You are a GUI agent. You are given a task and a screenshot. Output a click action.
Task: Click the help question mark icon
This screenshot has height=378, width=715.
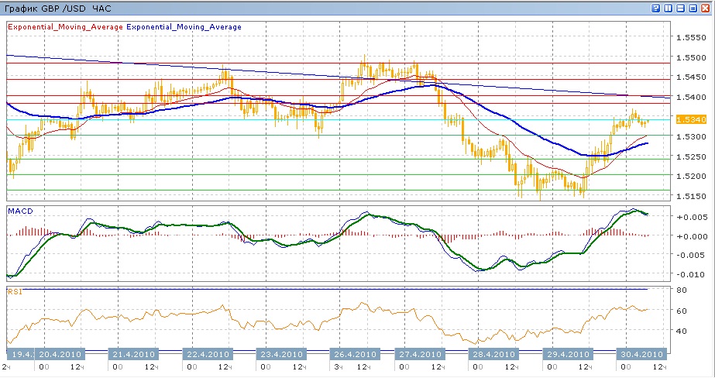pos(656,8)
